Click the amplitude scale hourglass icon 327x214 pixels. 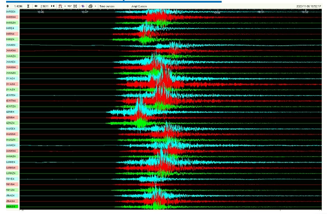[x=28, y=6]
